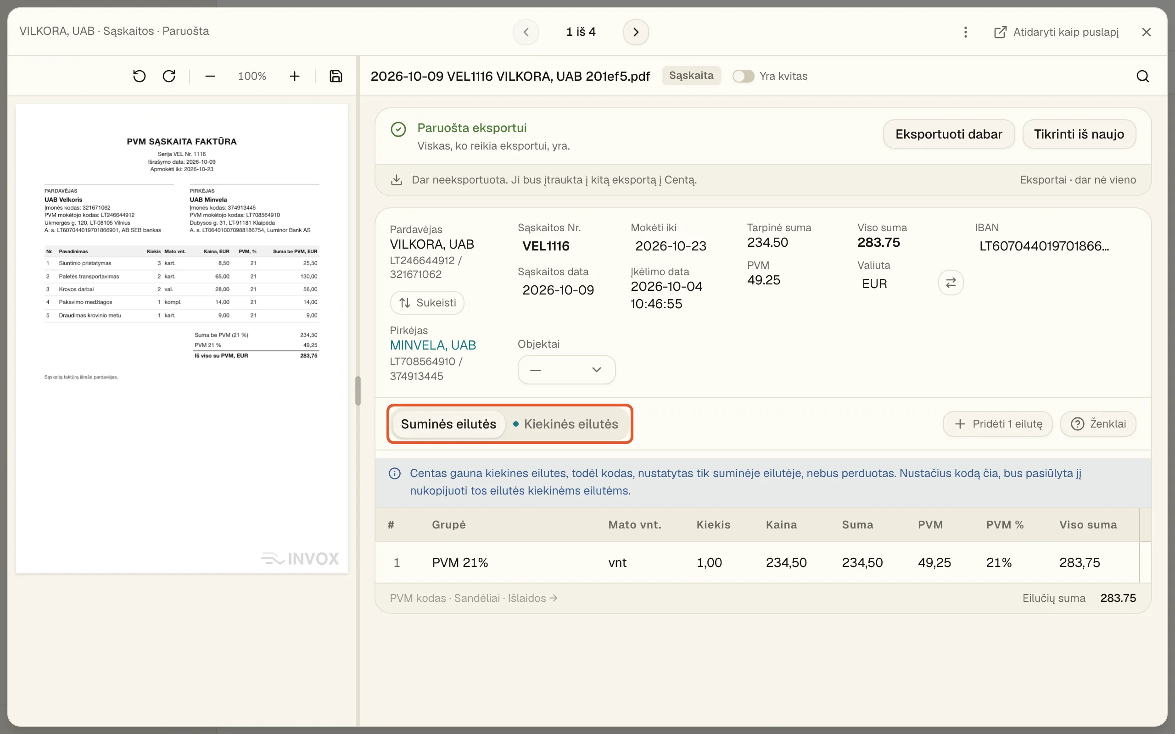Click the download icon by export notice
The image size is (1175, 734).
(x=397, y=180)
